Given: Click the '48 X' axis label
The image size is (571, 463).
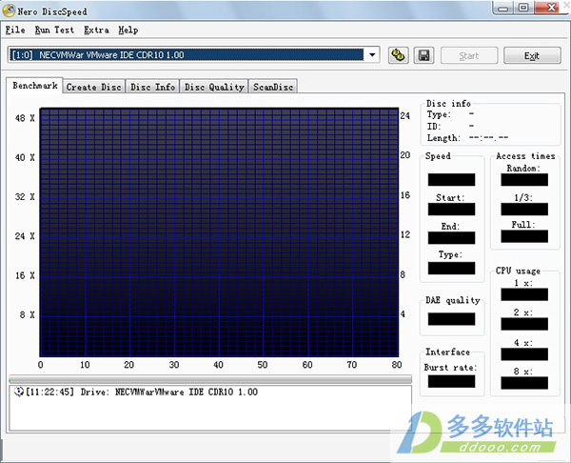Looking at the screenshot, I should pyautogui.click(x=25, y=118).
